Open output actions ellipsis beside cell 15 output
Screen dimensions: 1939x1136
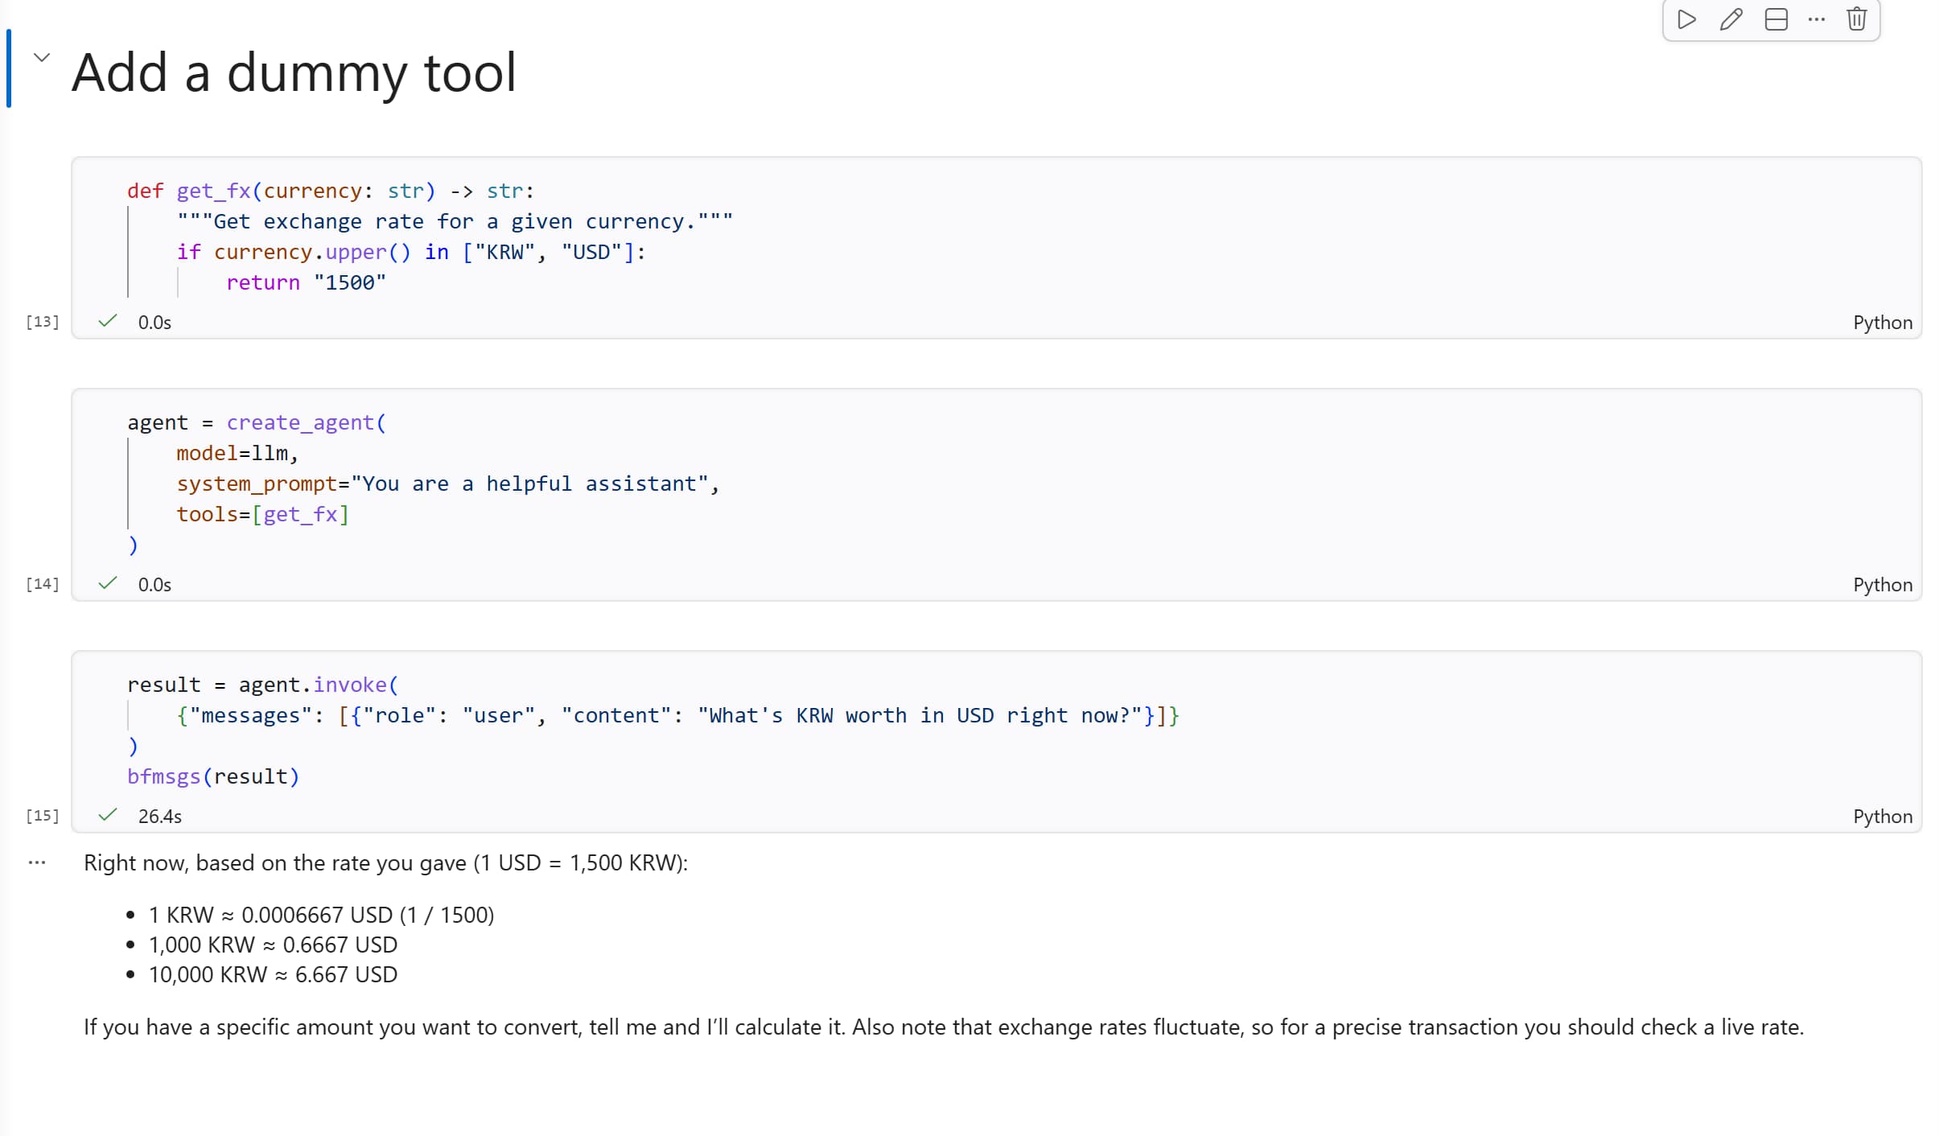pos(37,862)
